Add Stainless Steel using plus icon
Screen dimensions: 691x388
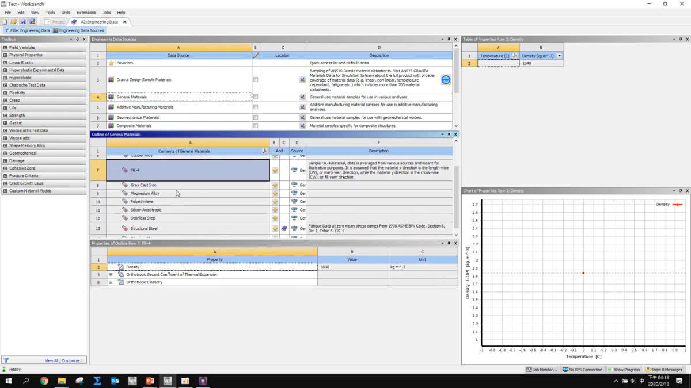[x=275, y=218]
